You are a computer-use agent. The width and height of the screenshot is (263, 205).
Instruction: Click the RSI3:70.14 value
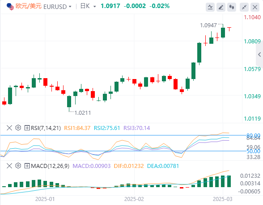click(137, 128)
